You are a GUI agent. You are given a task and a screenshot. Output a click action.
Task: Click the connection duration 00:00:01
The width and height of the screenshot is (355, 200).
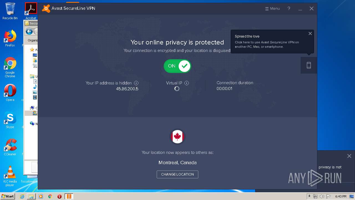point(224,89)
